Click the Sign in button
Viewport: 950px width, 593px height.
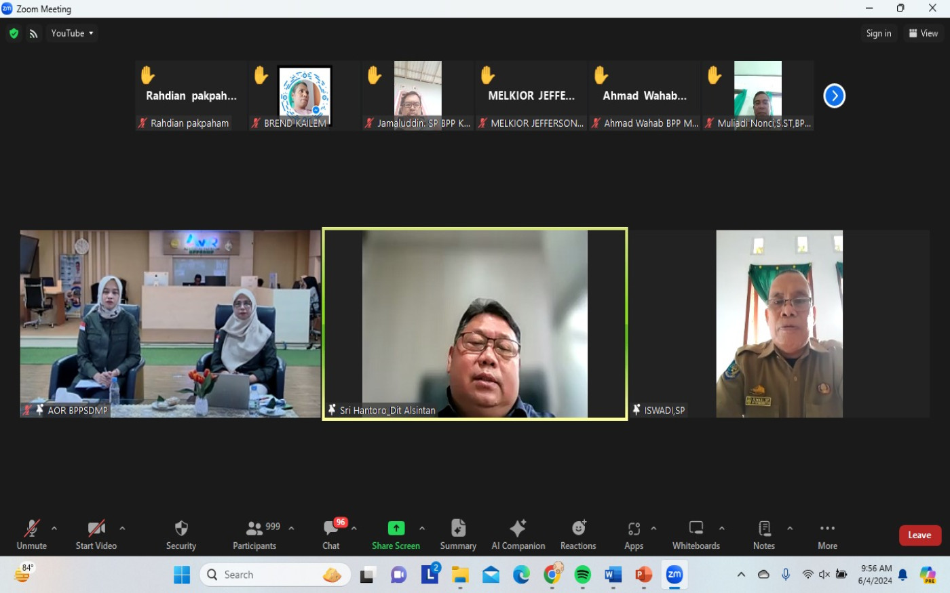pyautogui.click(x=878, y=33)
